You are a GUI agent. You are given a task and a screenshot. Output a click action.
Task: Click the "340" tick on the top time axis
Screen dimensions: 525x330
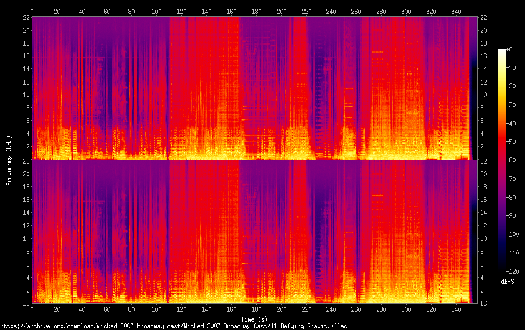point(456,11)
